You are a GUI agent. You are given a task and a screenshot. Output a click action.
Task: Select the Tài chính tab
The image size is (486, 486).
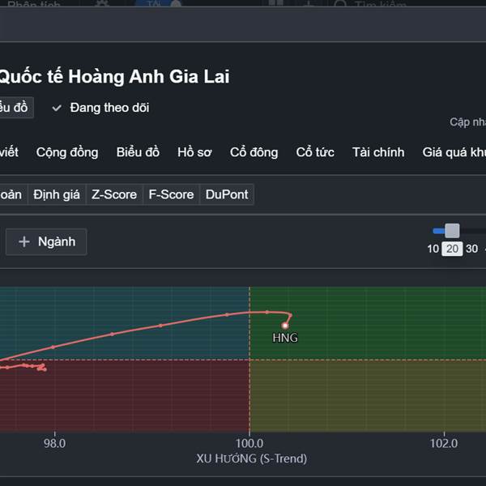(378, 152)
